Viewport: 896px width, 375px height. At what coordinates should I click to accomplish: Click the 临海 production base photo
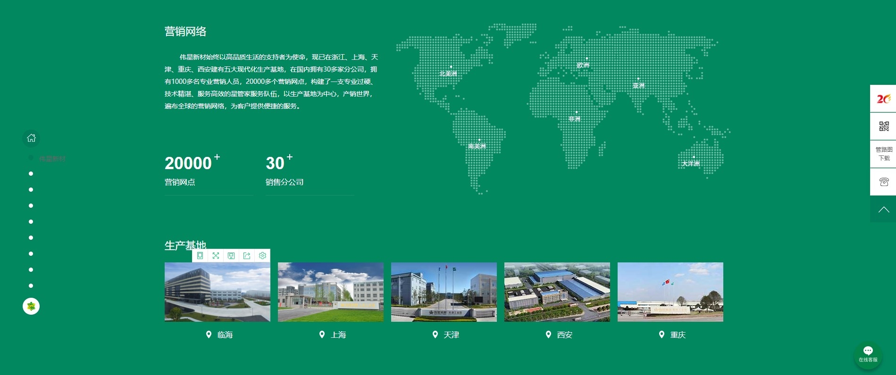click(218, 292)
